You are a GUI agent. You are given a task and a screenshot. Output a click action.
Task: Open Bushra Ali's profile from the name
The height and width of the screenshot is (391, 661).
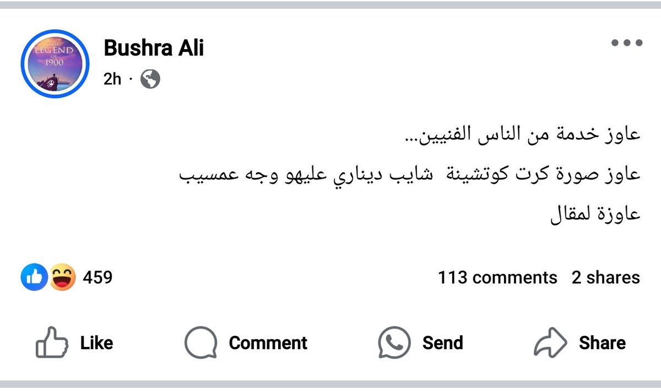point(154,49)
